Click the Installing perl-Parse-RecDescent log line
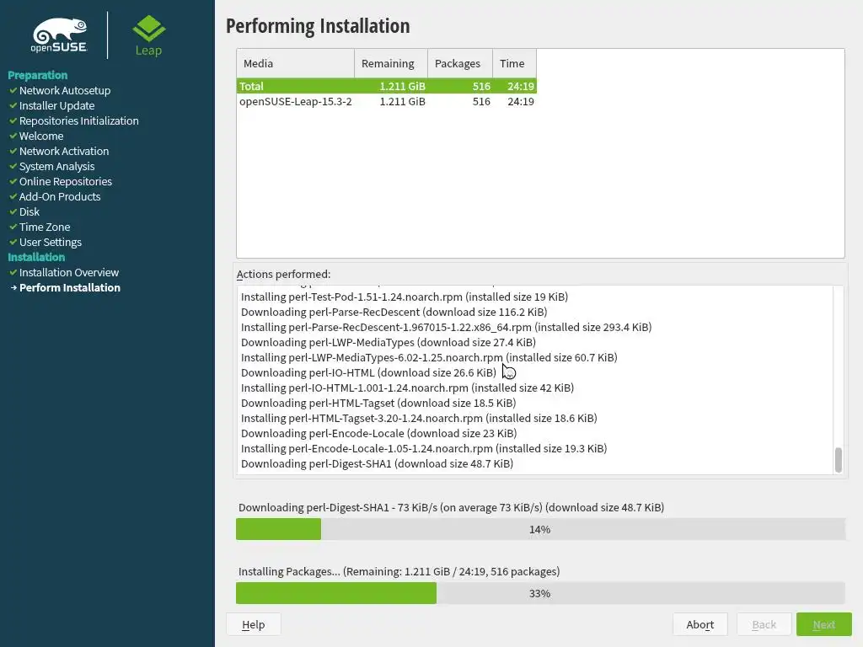This screenshot has width=863, height=647. coord(447,327)
